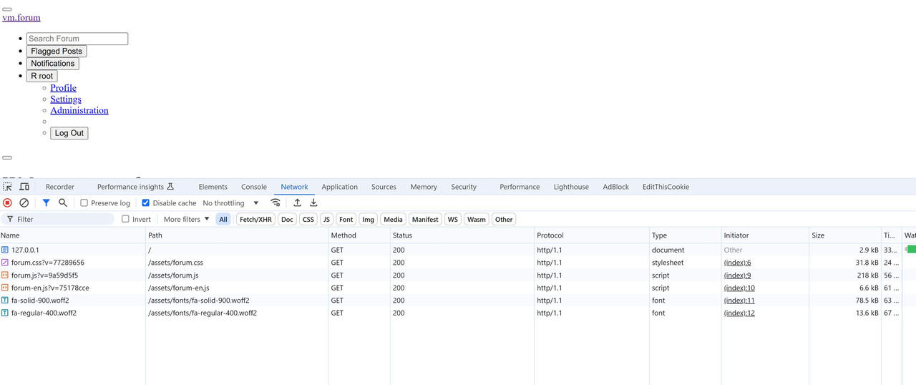The image size is (916, 385).
Task: Open the AdBlock tab
Action: 615,187
